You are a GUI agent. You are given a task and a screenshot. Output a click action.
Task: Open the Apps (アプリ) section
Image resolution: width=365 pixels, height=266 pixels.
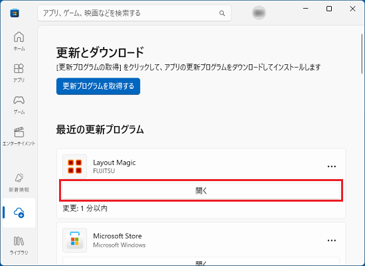point(19,73)
